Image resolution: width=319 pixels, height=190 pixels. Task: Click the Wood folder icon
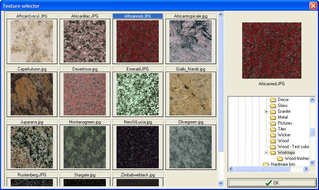[273, 141]
